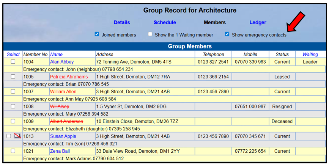Open Patricia Abrahams' member link
This screenshot has width=329, height=166.
(x=69, y=77)
